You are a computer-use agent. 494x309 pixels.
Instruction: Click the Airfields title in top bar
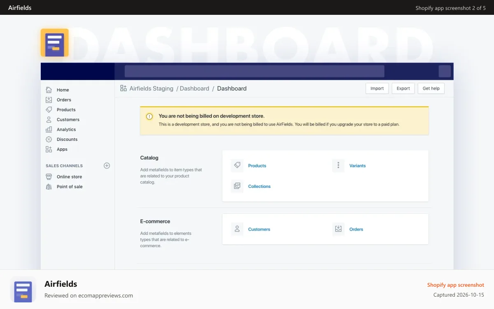(20, 7)
